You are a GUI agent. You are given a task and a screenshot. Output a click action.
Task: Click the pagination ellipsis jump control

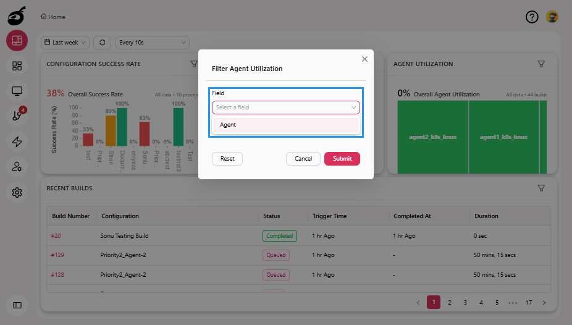click(513, 303)
